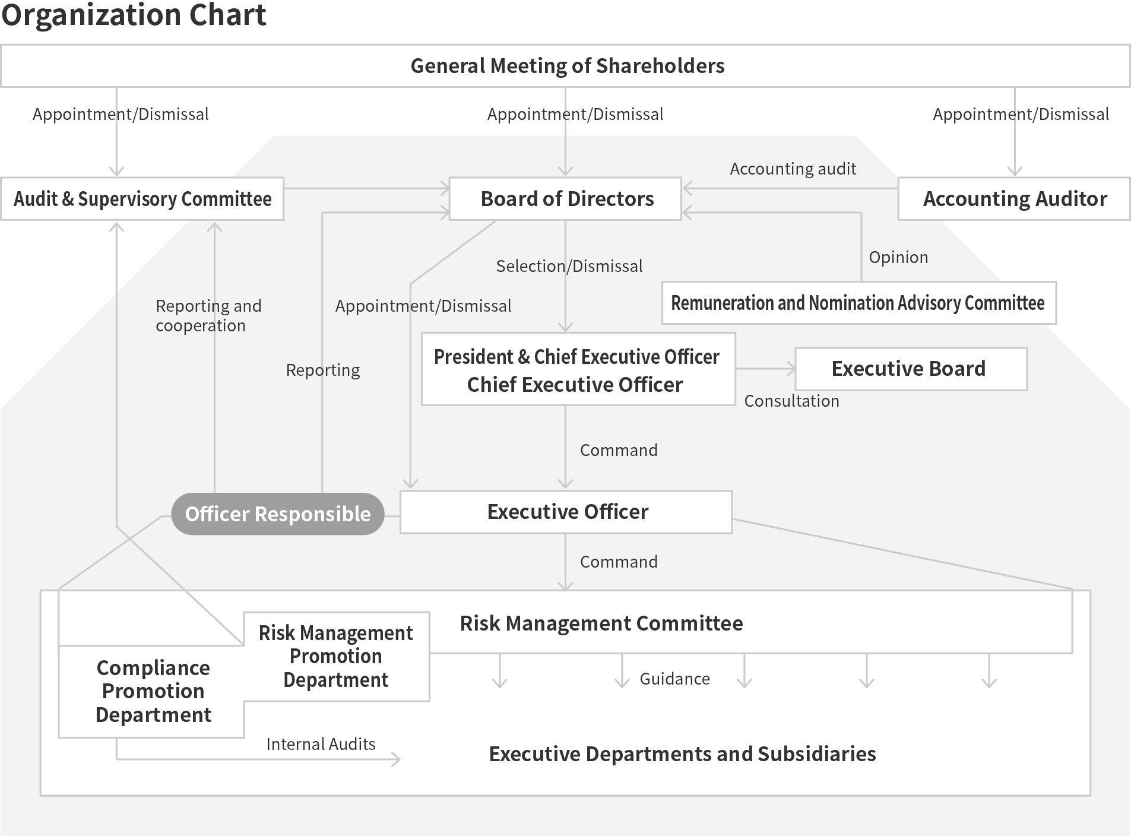Select the Audit & Supervisory Committee box
The width and height of the screenshot is (1131, 836).
(x=142, y=199)
